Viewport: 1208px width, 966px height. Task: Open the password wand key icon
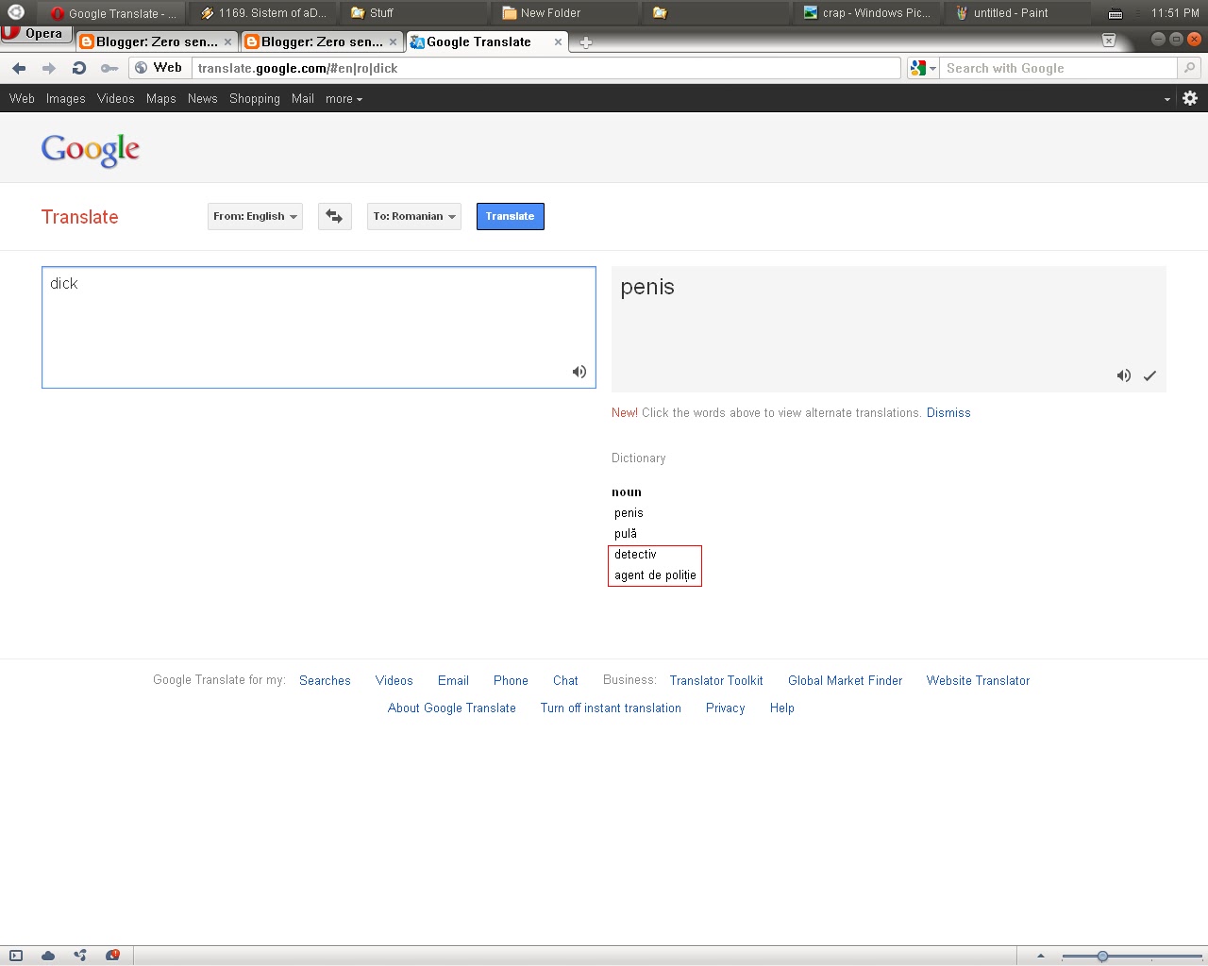(109, 68)
